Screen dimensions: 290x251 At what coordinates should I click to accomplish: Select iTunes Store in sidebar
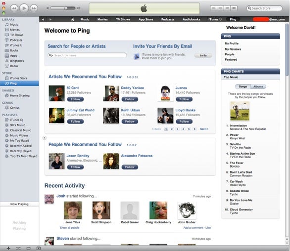point(19,78)
